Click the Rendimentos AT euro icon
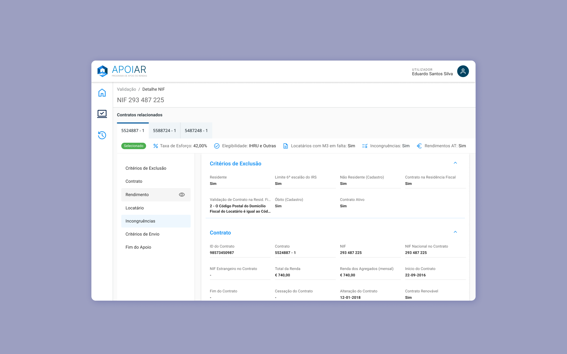This screenshot has width=567, height=354. coord(419,146)
